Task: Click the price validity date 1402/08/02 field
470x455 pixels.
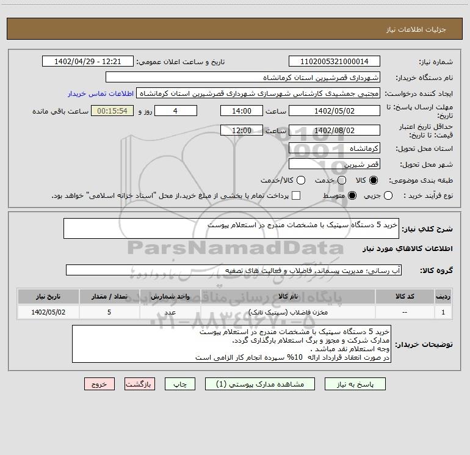Action: point(334,130)
